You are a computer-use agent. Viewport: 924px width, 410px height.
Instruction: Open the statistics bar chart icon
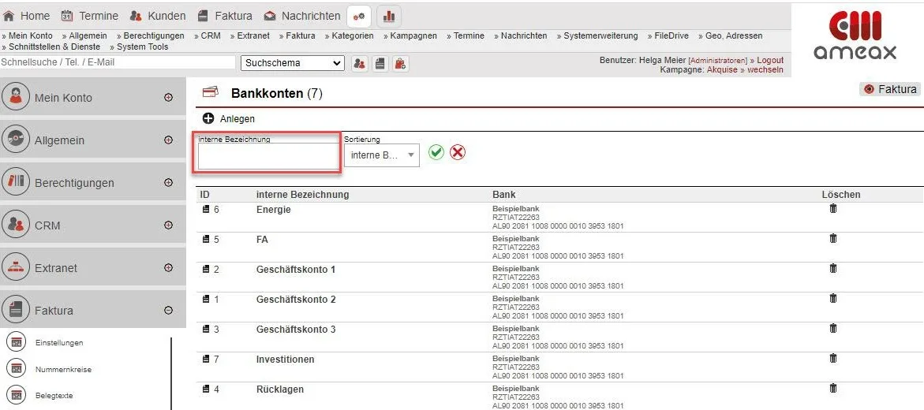(x=389, y=16)
